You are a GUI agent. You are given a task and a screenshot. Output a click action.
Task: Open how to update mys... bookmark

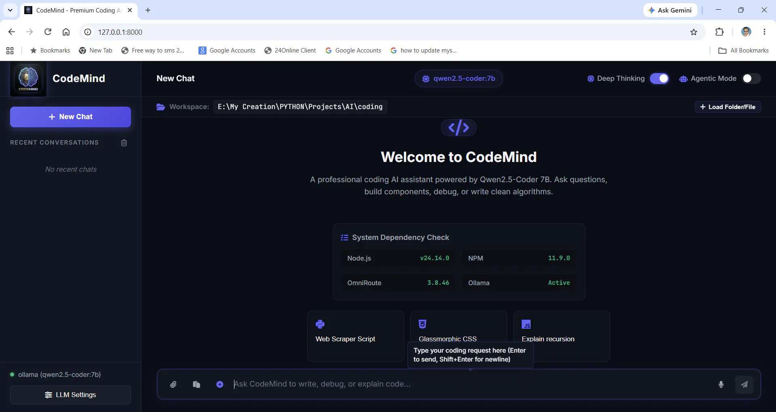pyautogui.click(x=424, y=50)
